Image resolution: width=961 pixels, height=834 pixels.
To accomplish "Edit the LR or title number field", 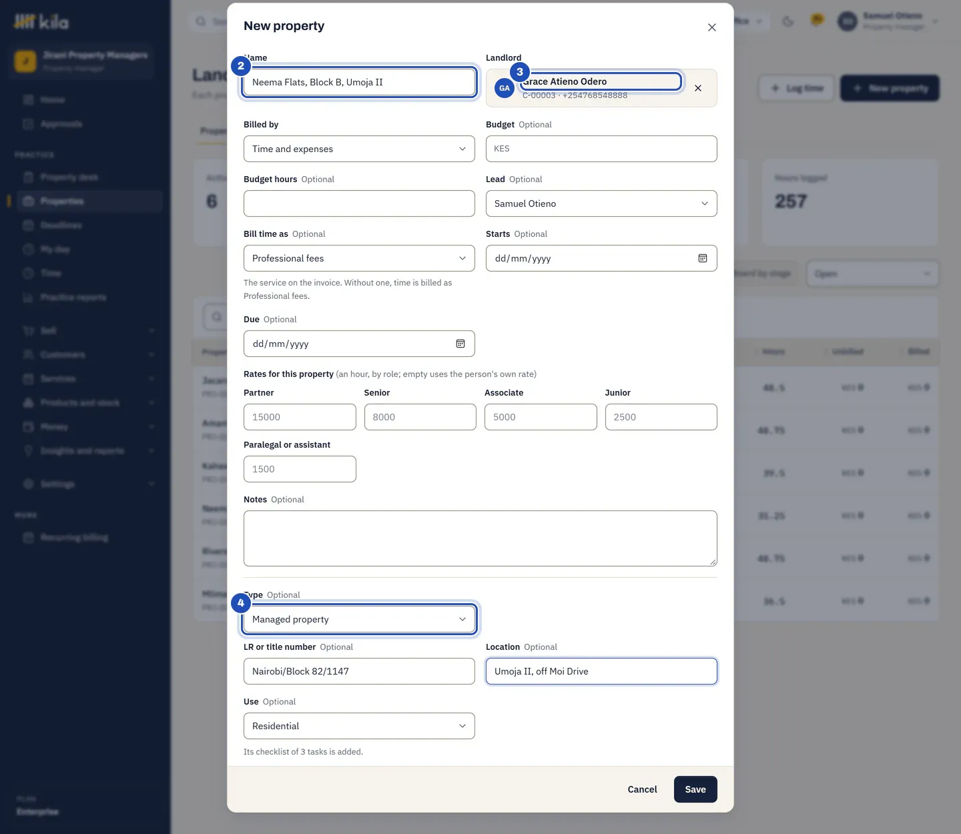I will pos(359,671).
